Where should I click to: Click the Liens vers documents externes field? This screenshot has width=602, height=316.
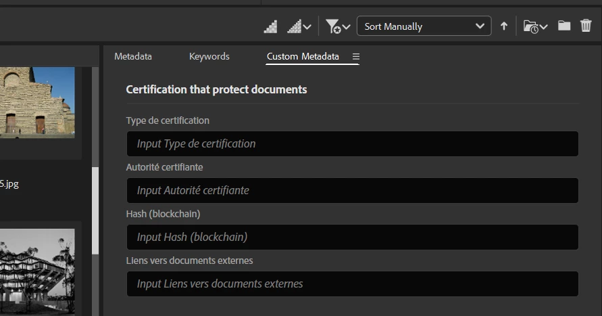pyautogui.click(x=352, y=284)
